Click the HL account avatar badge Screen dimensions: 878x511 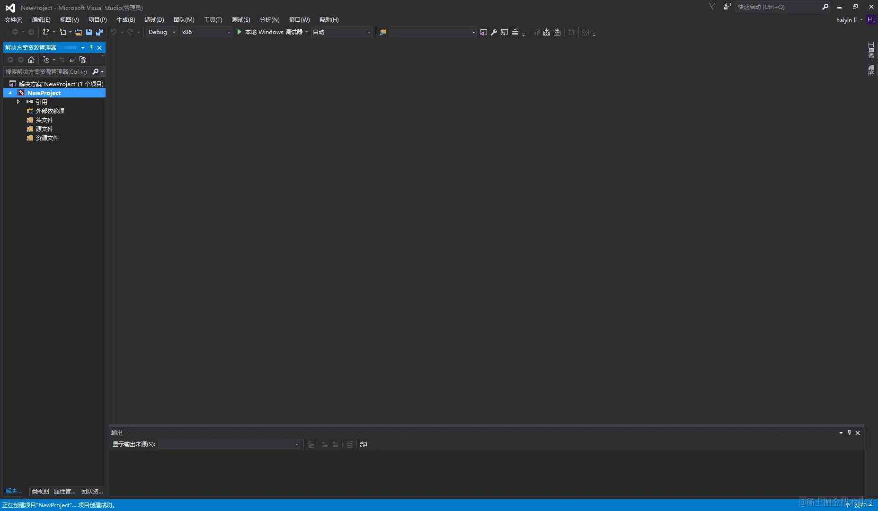tap(871, 19)
